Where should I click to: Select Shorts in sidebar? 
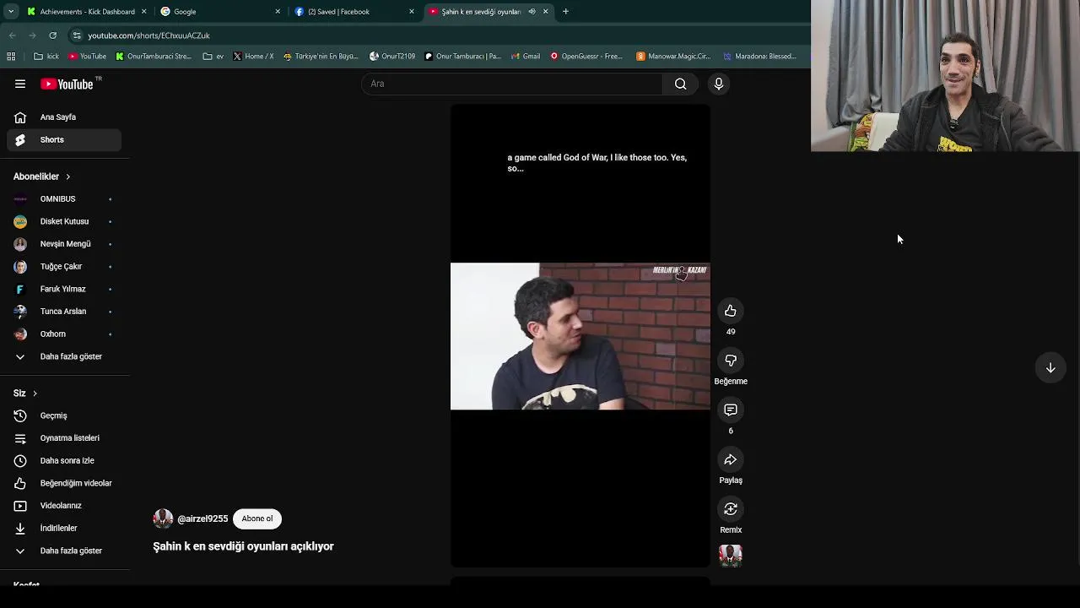click(x=64, y=139)
